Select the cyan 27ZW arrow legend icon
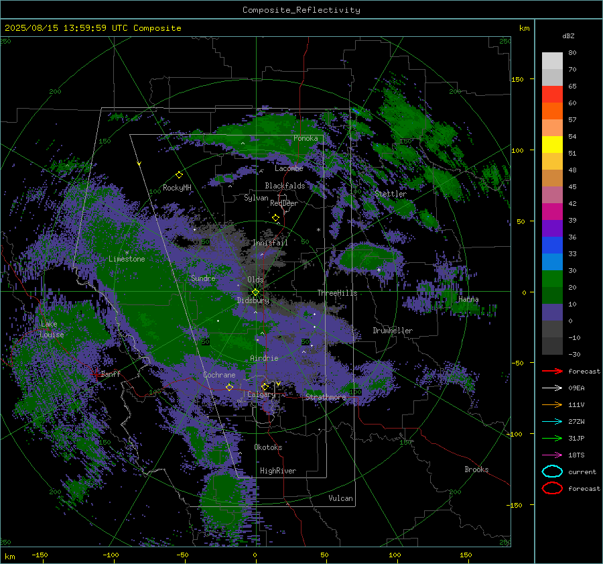 click(552, 422)
